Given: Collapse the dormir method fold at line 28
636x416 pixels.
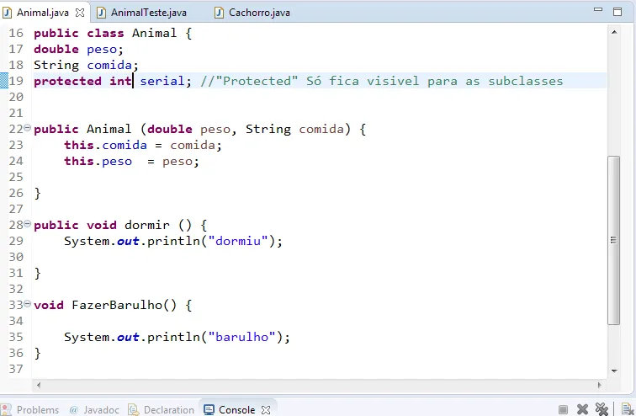Looking at the screenshot, I should [x=27, y=224].
